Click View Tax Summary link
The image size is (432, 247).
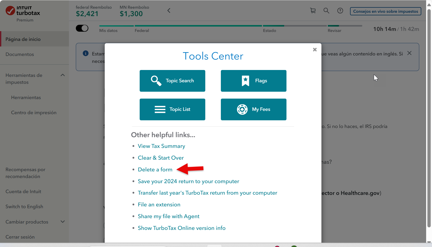click(161, 146)
